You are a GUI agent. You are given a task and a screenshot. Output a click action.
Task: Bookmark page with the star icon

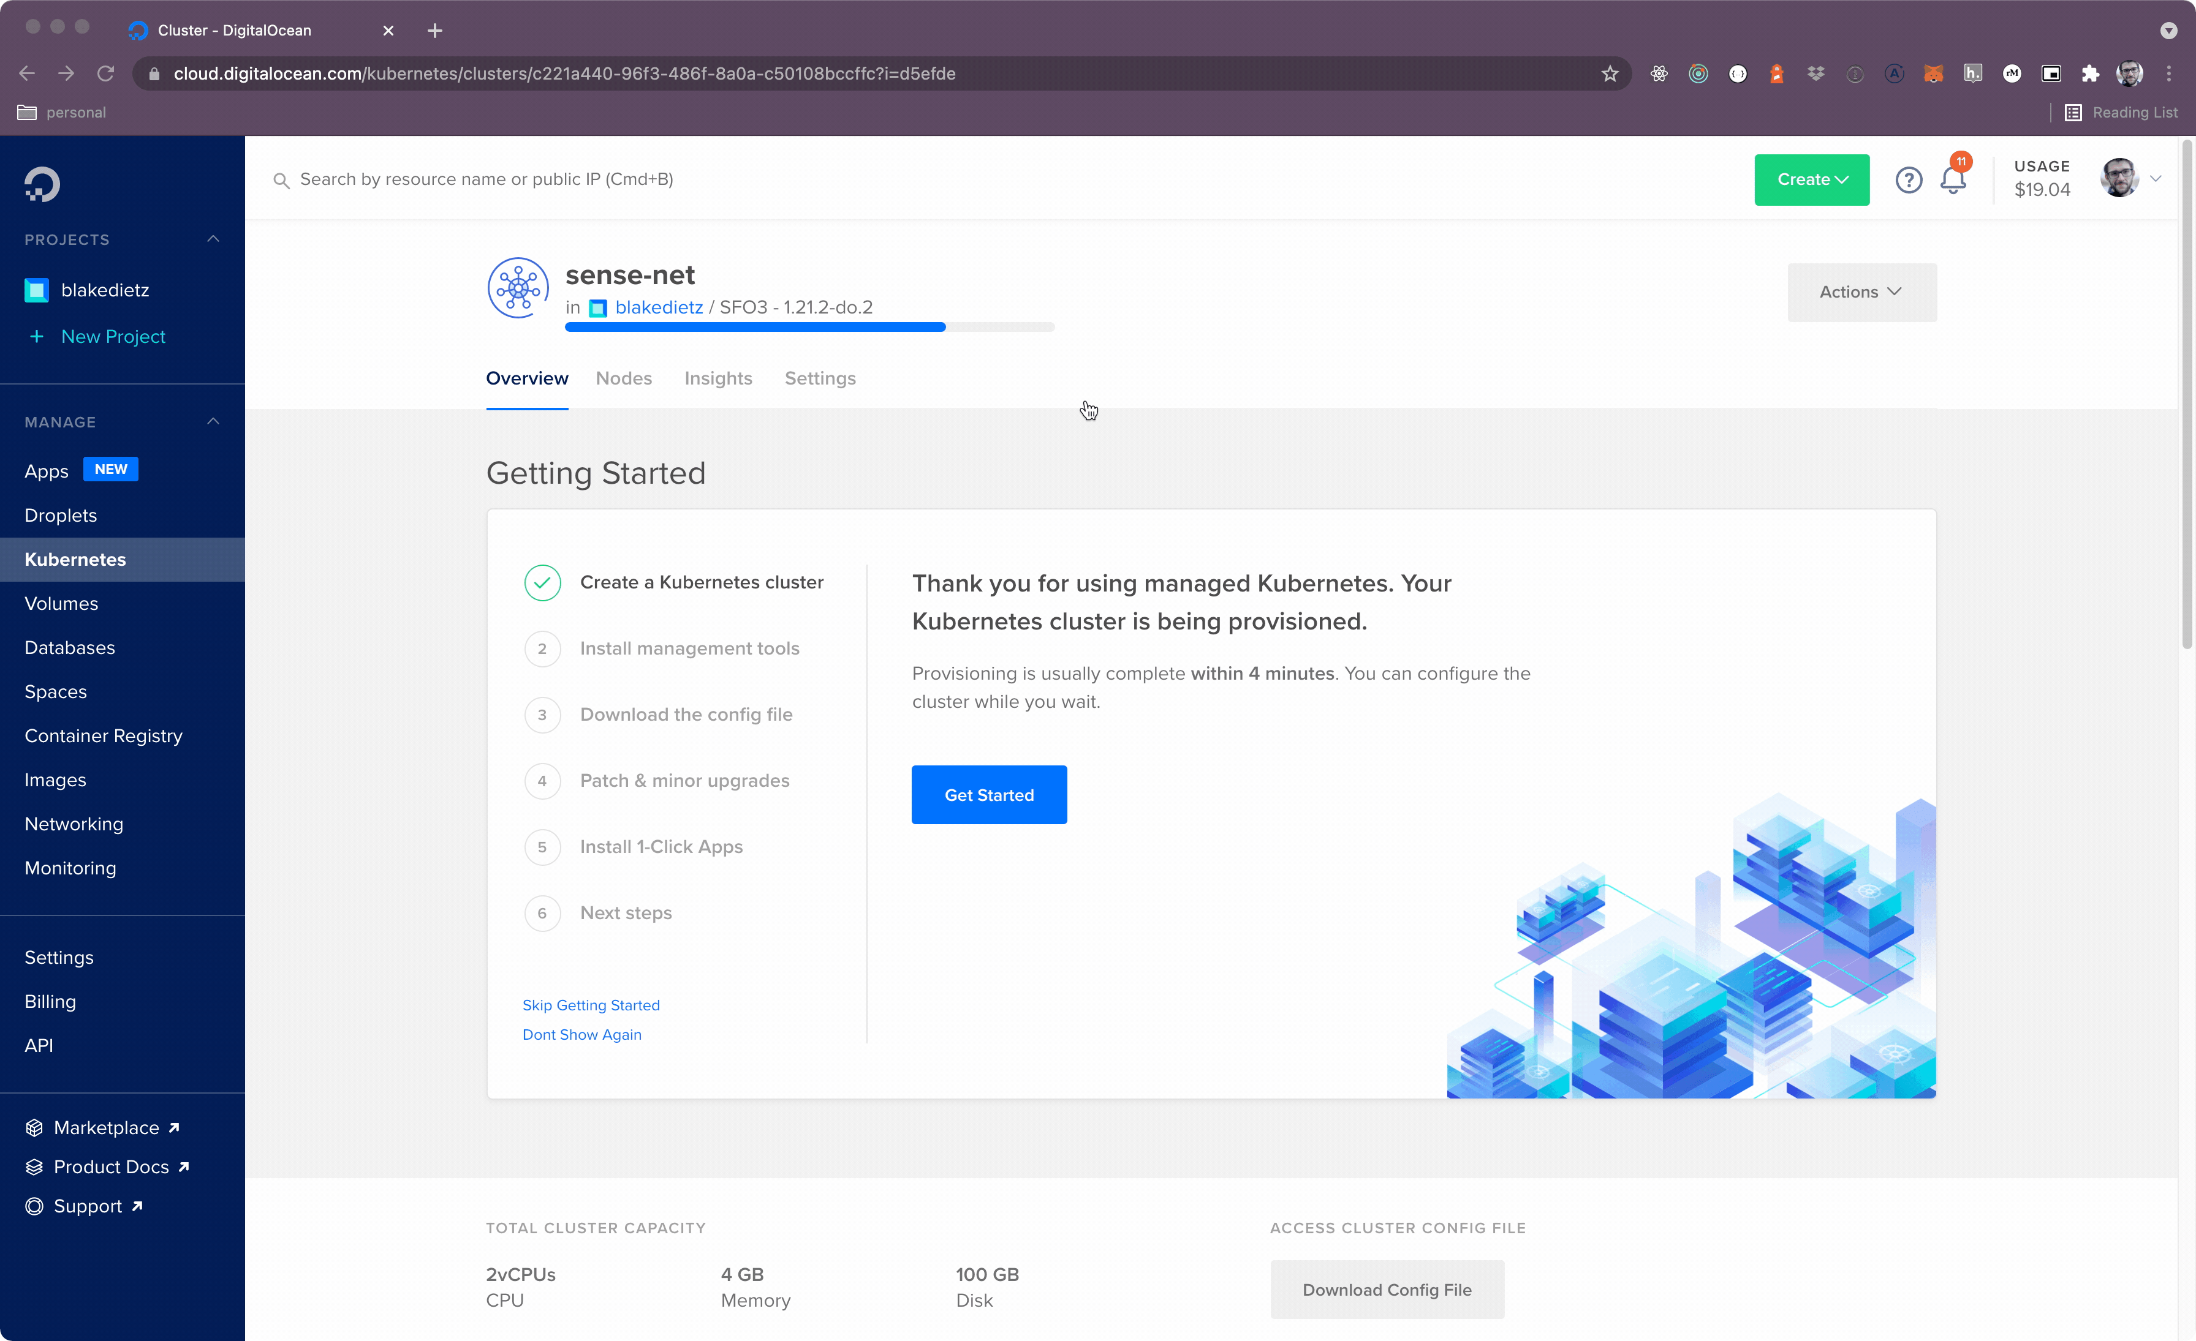(x=1610, y=74)
